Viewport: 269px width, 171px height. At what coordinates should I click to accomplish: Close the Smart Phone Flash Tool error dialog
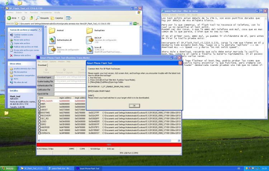(180, 63)
